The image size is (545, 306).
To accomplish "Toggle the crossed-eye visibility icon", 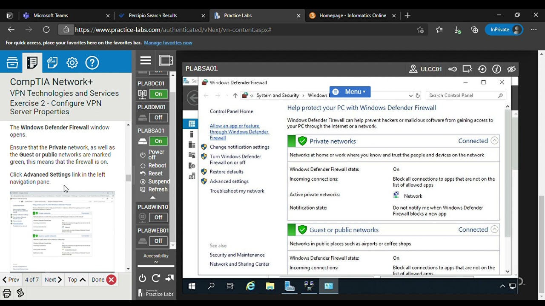I will pyautogui.click(x=511, y=69).
